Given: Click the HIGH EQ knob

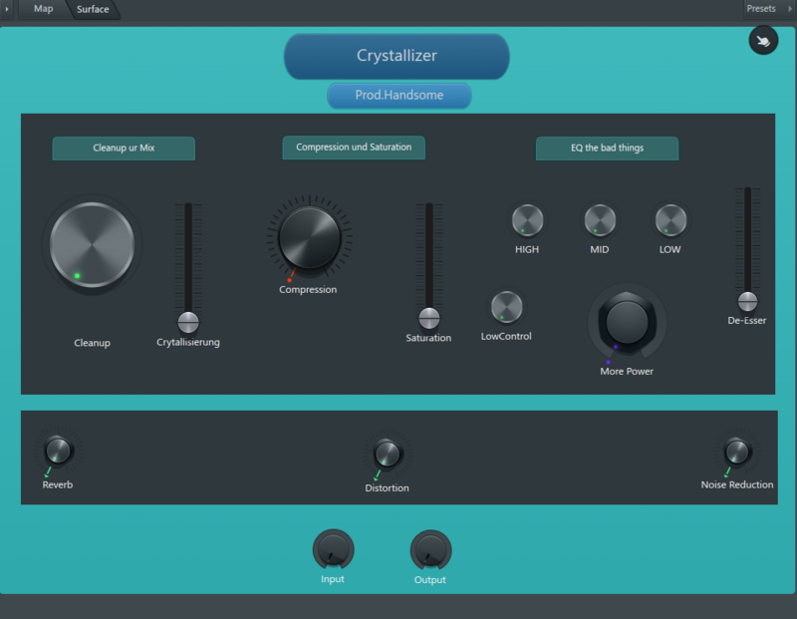Looking at the screenshot, I should point(526,219).
